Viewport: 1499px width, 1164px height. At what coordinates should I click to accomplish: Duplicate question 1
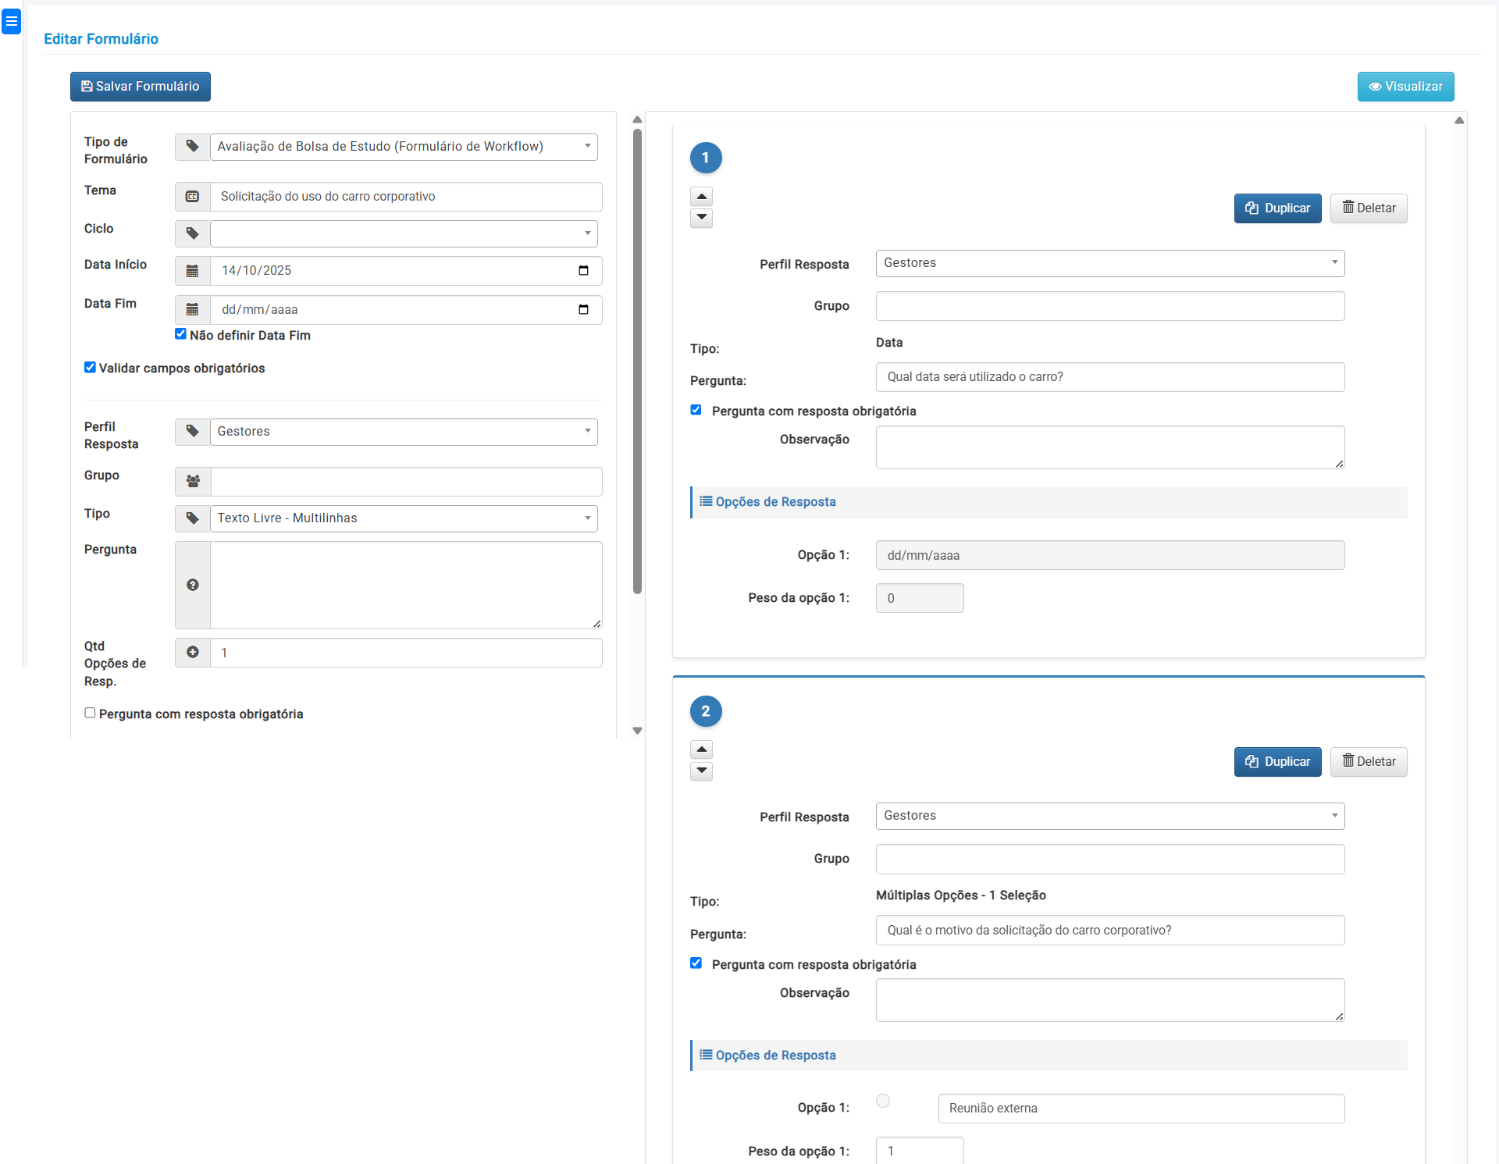click(x=1277, y=208)
